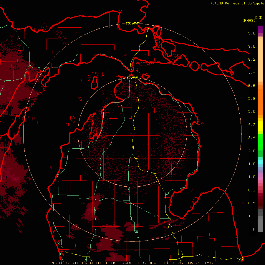Select the 1.0 legend value
The image size is (265, 265).
coord(252,177)
